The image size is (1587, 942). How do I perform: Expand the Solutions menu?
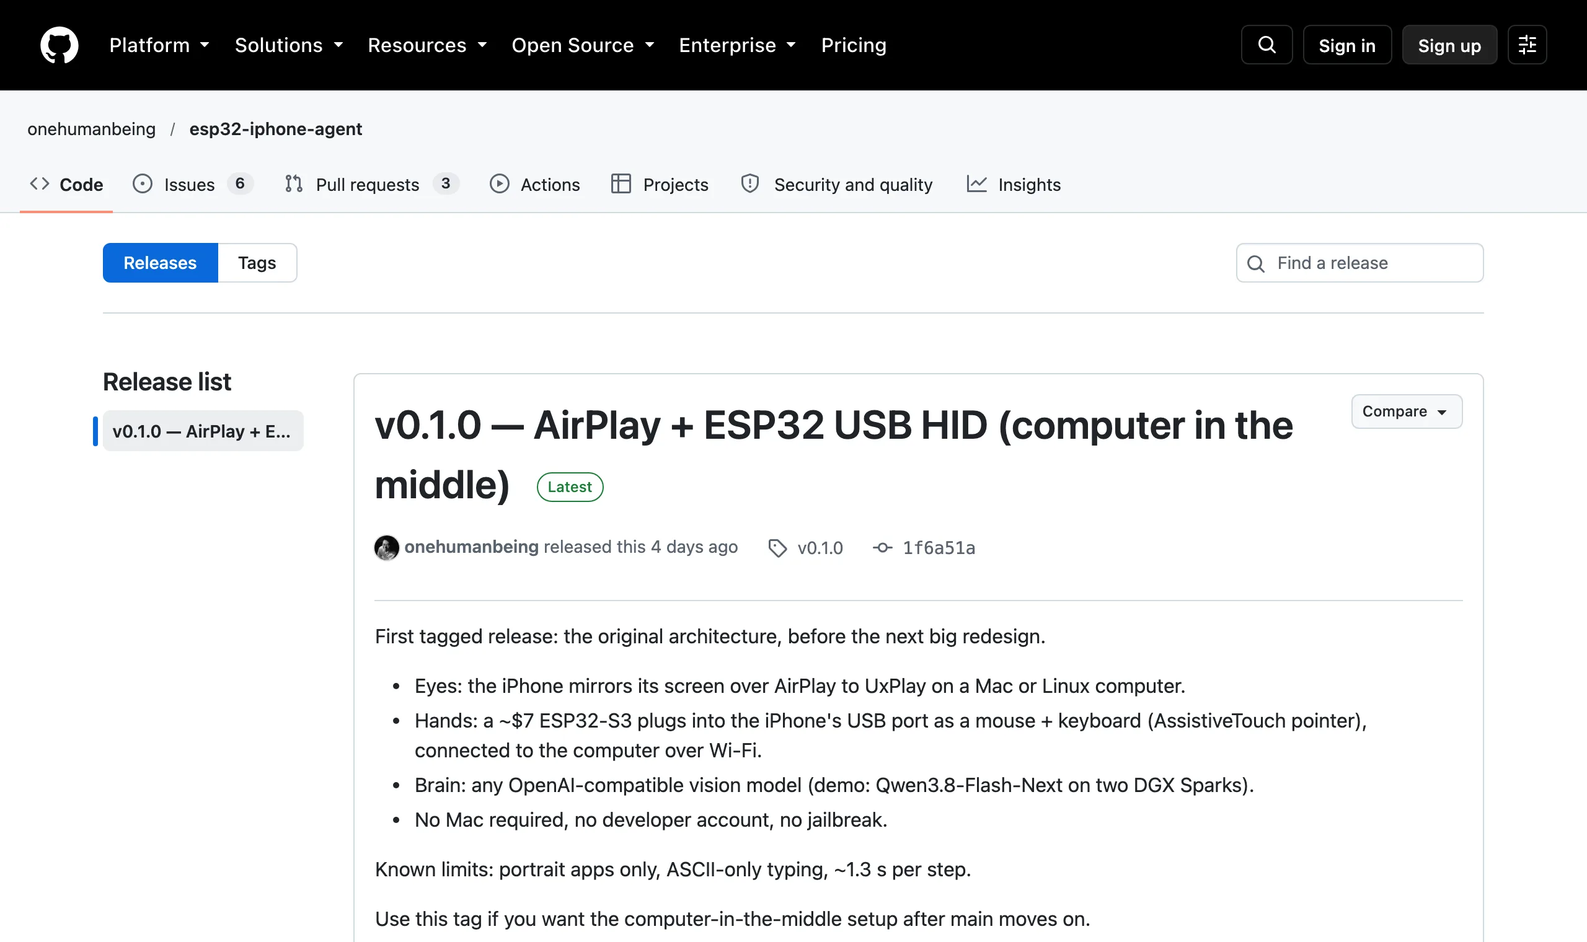(x=289, y=45)
